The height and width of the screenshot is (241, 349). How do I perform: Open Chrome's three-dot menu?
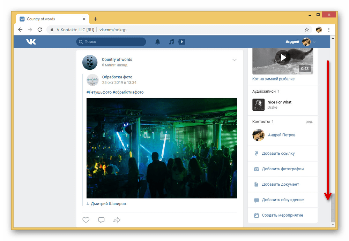tap(329, 30)
